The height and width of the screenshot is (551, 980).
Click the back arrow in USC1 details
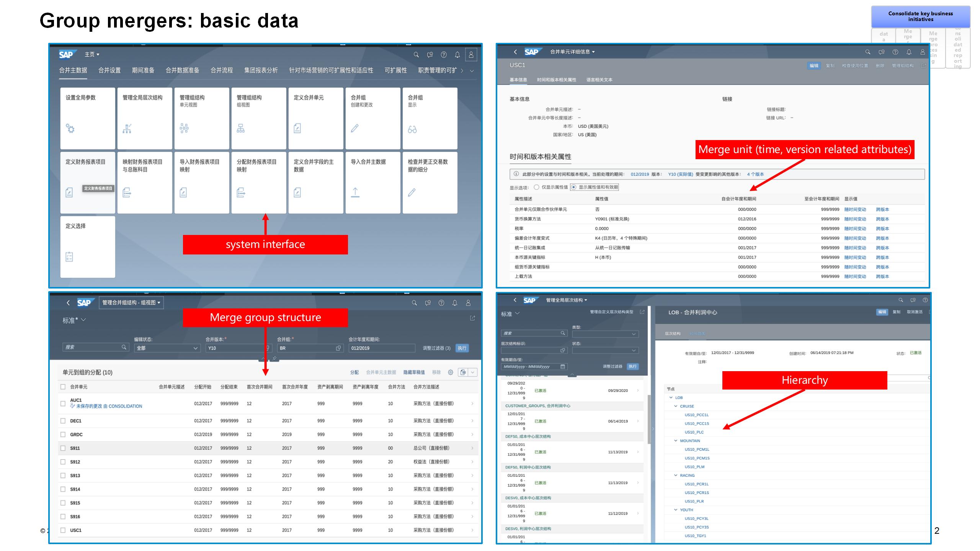click(515, 52)
